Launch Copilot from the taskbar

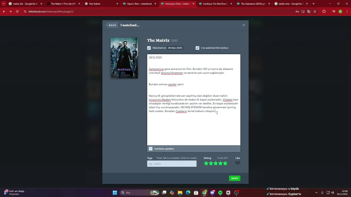[x=172, y=193]
